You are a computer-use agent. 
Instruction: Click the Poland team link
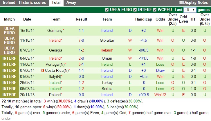(x=55, y=95)
